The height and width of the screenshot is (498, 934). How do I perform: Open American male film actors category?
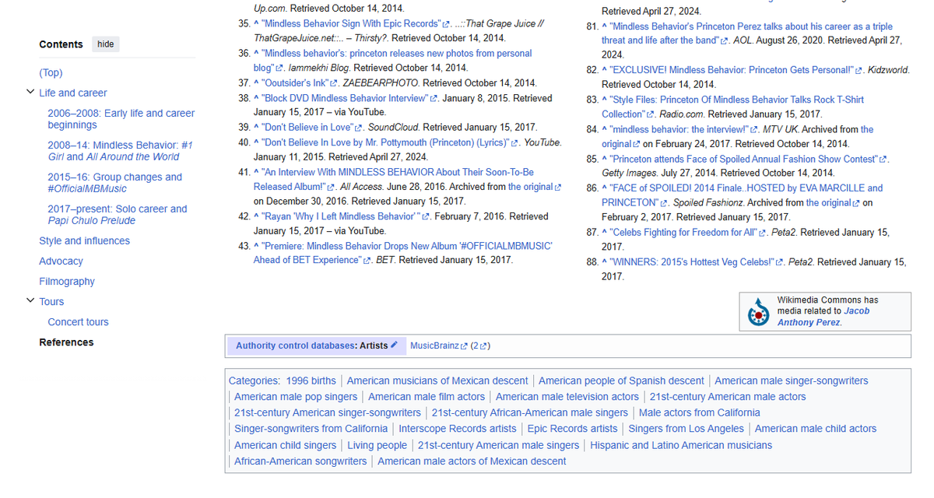click(x=427, y=397)
